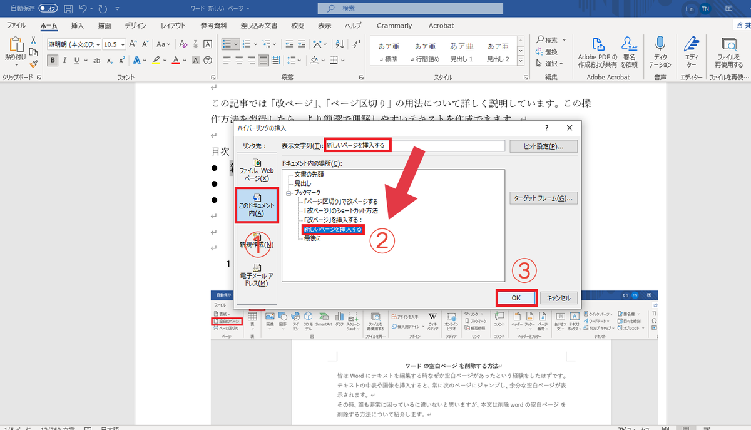Toggle center alignment
Image resolution: width=751 pixels, height=430 pixels.
(x=240, y=61)
